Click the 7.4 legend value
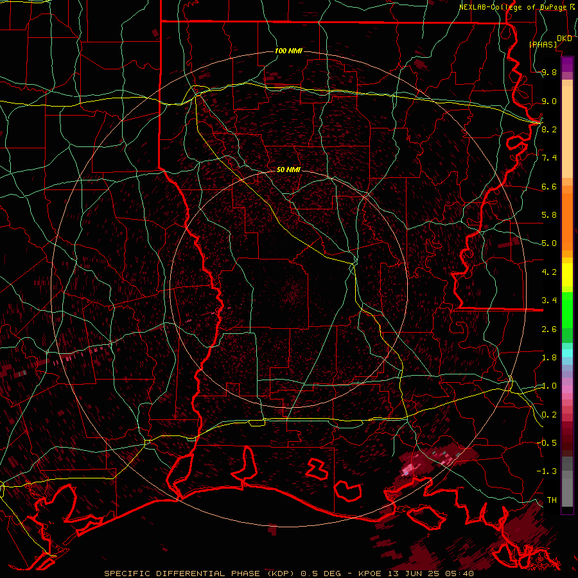578x578 pixels. click(x=549, y=158)
